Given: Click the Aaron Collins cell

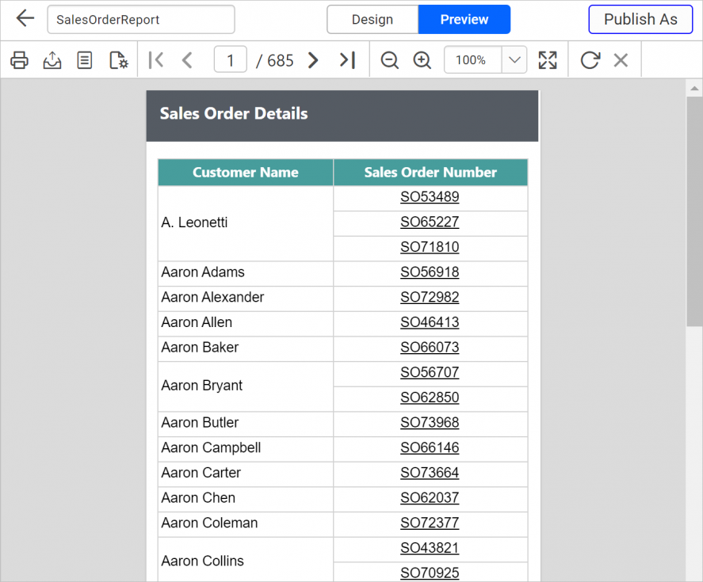Looking at the screenshot, I should (246, 560).
